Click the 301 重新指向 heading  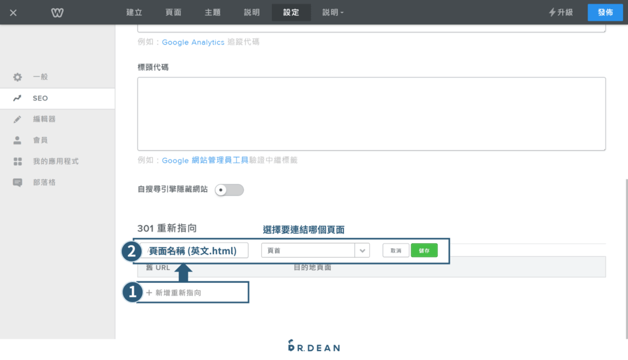click(x=167, y=228)
